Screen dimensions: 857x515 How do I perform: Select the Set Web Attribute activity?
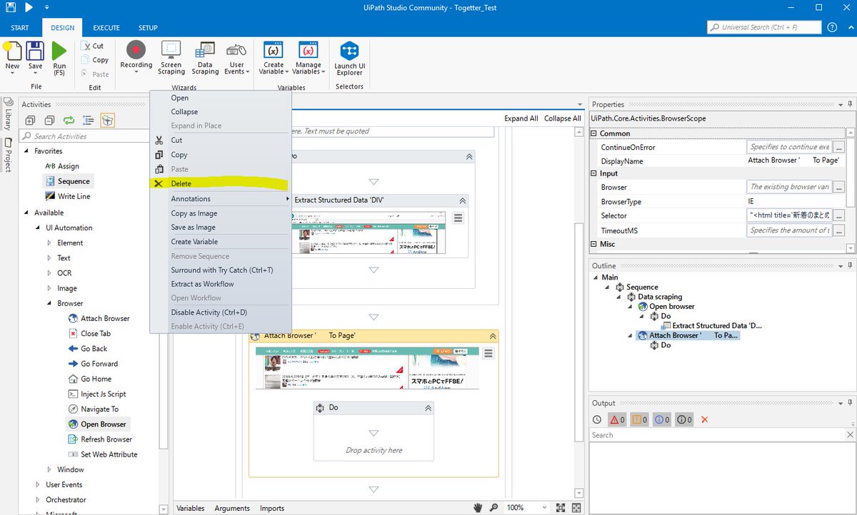tap(103, 454)
